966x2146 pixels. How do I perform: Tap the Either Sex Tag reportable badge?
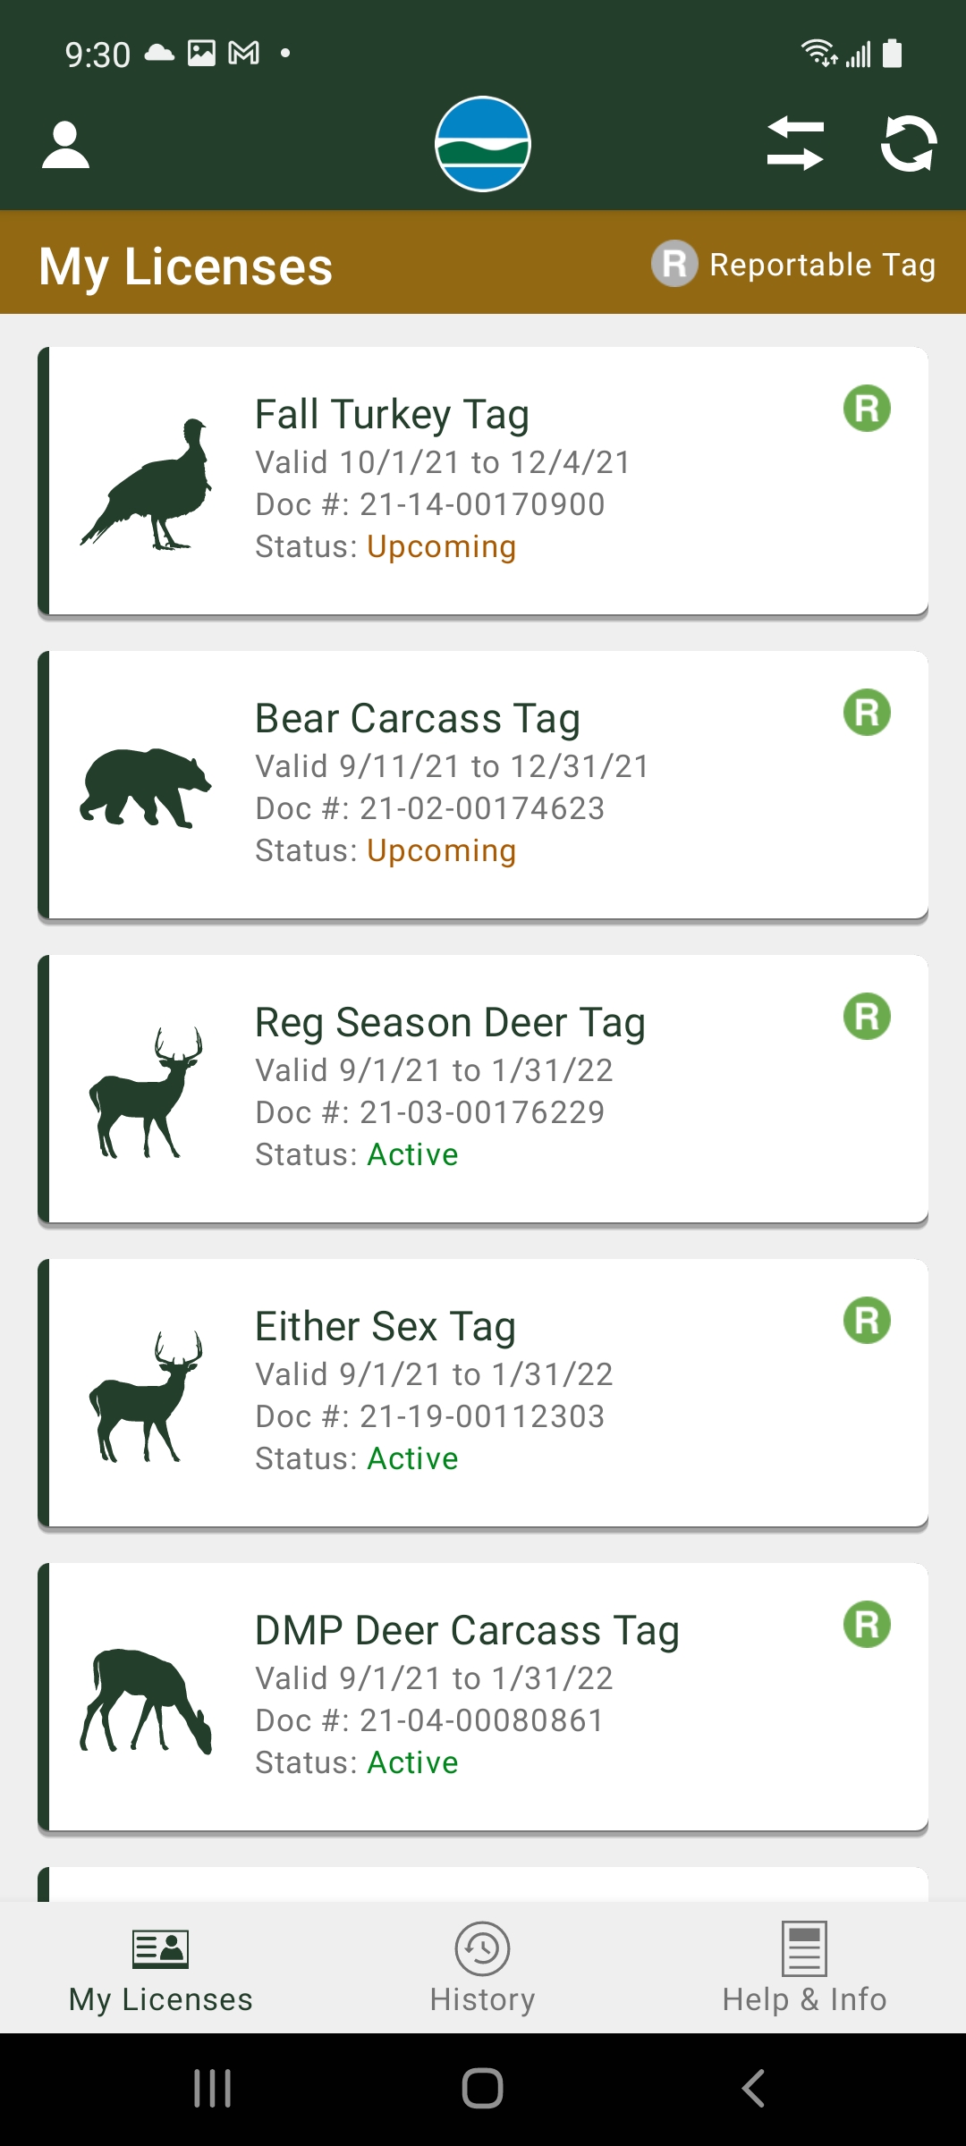[867, 1321]
